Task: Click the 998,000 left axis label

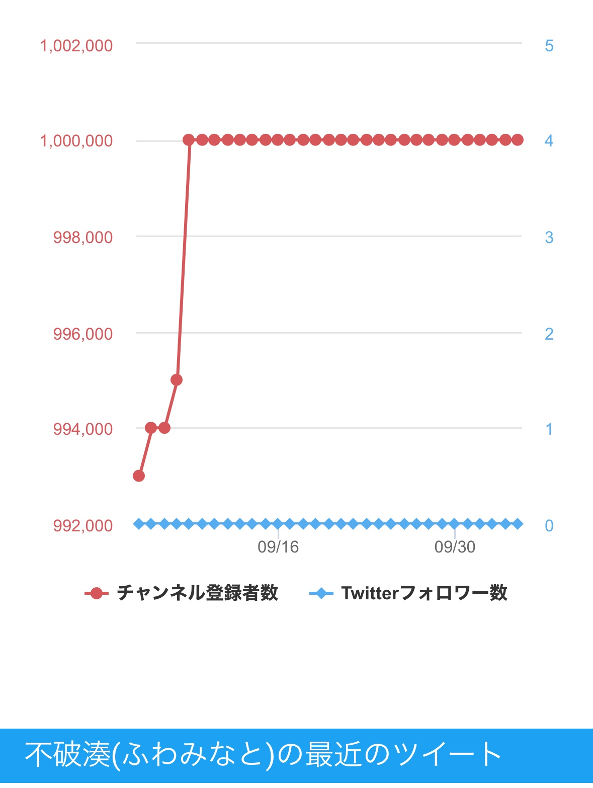Action: click(83, 237)
